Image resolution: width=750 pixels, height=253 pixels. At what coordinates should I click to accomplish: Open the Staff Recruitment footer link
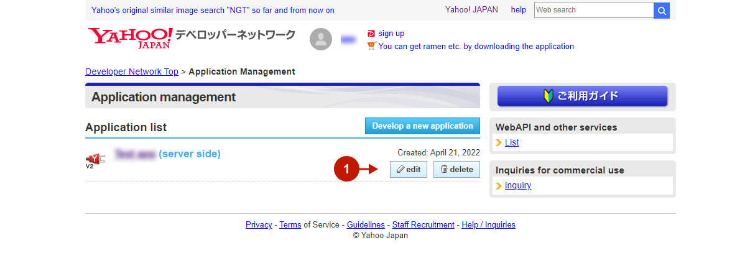[x=423, y=225]
